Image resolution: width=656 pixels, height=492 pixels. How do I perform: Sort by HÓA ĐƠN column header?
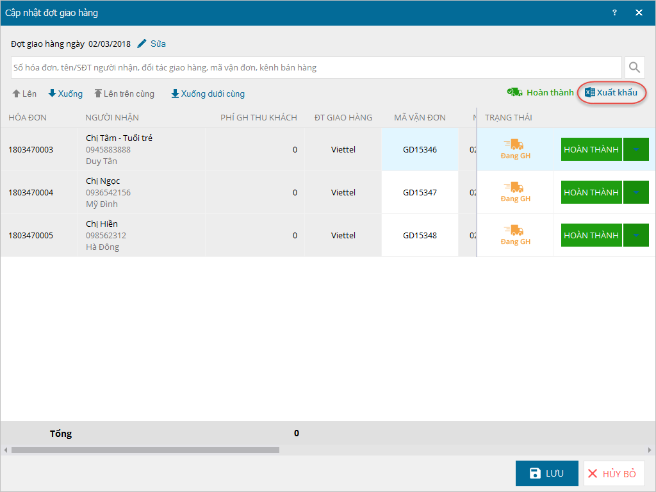point(28,117)
